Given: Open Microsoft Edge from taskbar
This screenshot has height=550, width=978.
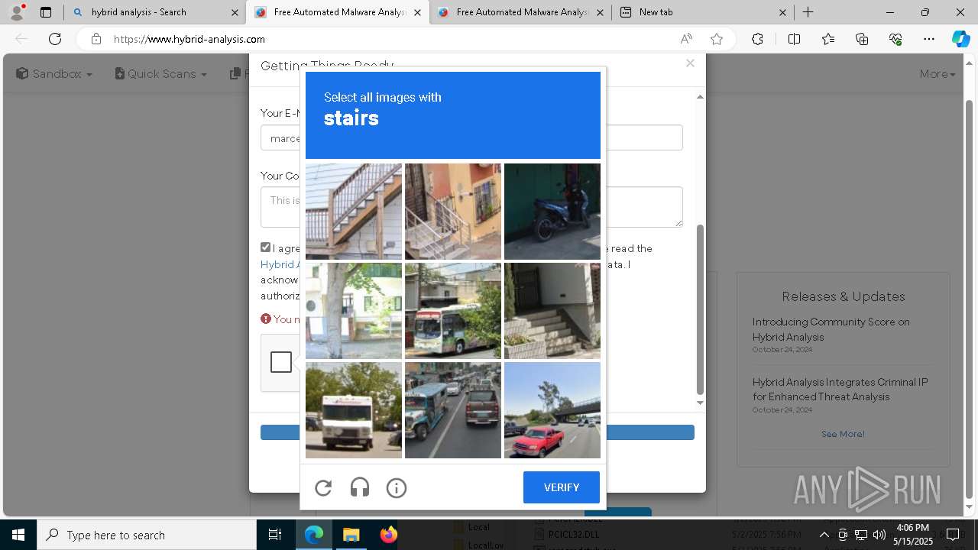Looking at the screenshot, I should coord(314,535).
